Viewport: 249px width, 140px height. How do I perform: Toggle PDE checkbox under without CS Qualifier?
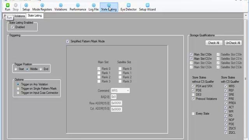pyautogui.click(x=193, y=90)
